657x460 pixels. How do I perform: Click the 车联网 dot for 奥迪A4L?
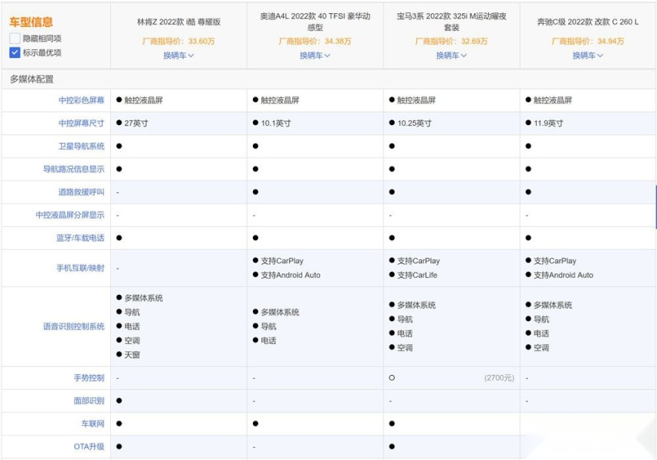(255, 424)
